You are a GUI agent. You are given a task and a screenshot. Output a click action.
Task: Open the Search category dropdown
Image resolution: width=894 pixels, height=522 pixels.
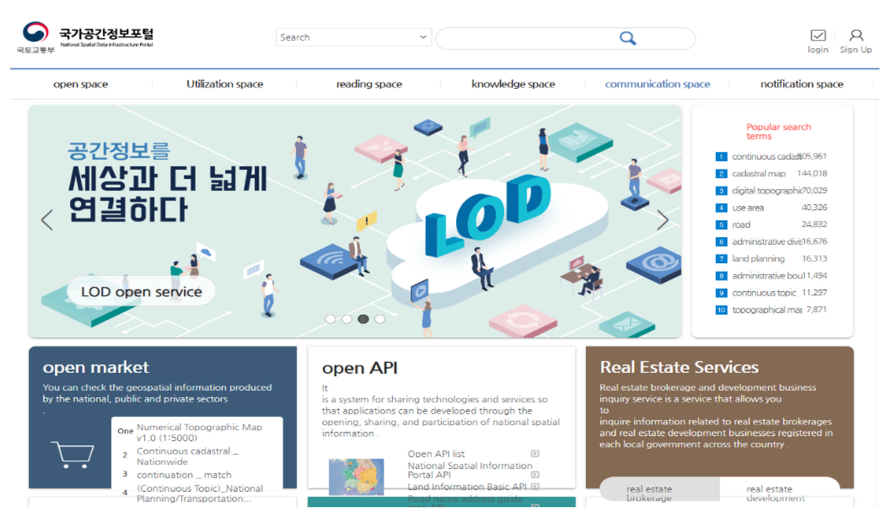(353, 37)
